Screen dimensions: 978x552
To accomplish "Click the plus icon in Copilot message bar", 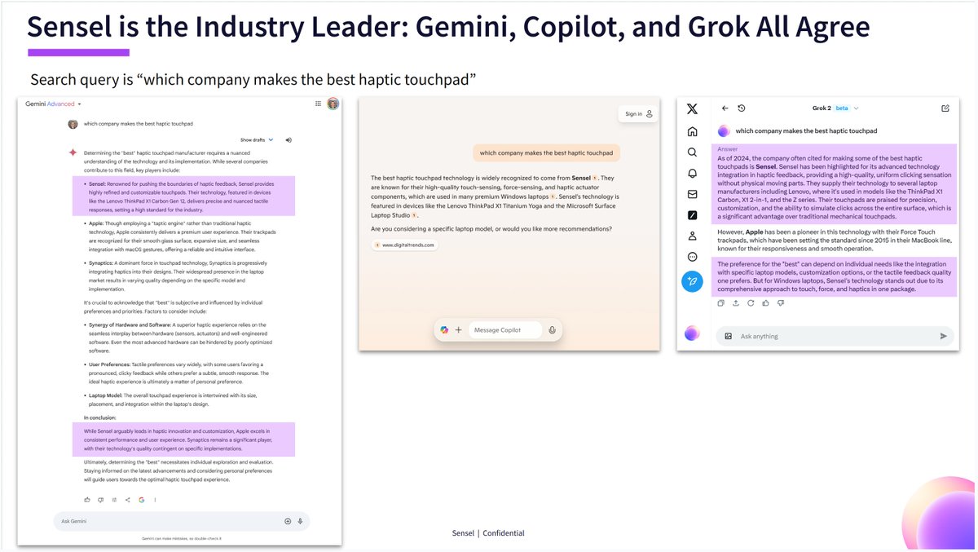I will tap(458, 329).
